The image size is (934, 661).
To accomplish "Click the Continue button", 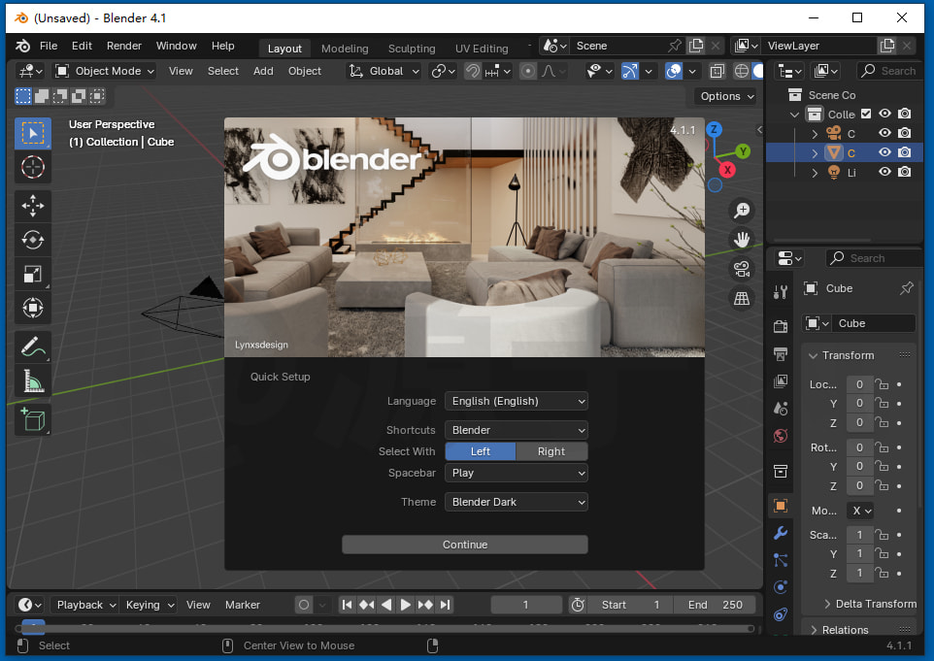I will (x=465, y=545).
